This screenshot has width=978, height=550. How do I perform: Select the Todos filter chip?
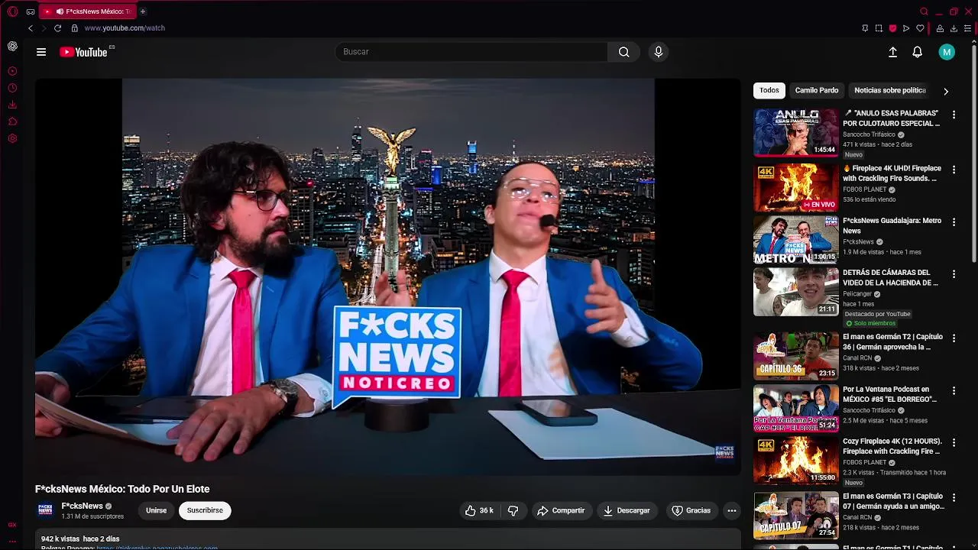[769, 90]
